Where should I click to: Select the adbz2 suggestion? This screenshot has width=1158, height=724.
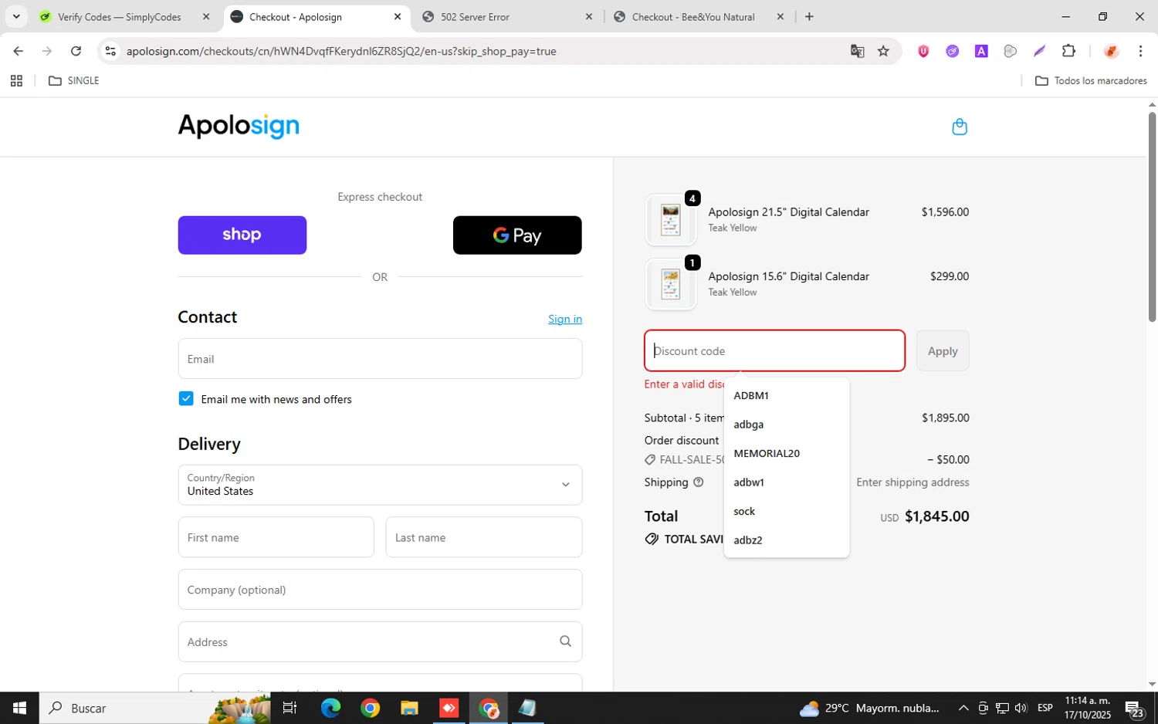pos(787,540)
